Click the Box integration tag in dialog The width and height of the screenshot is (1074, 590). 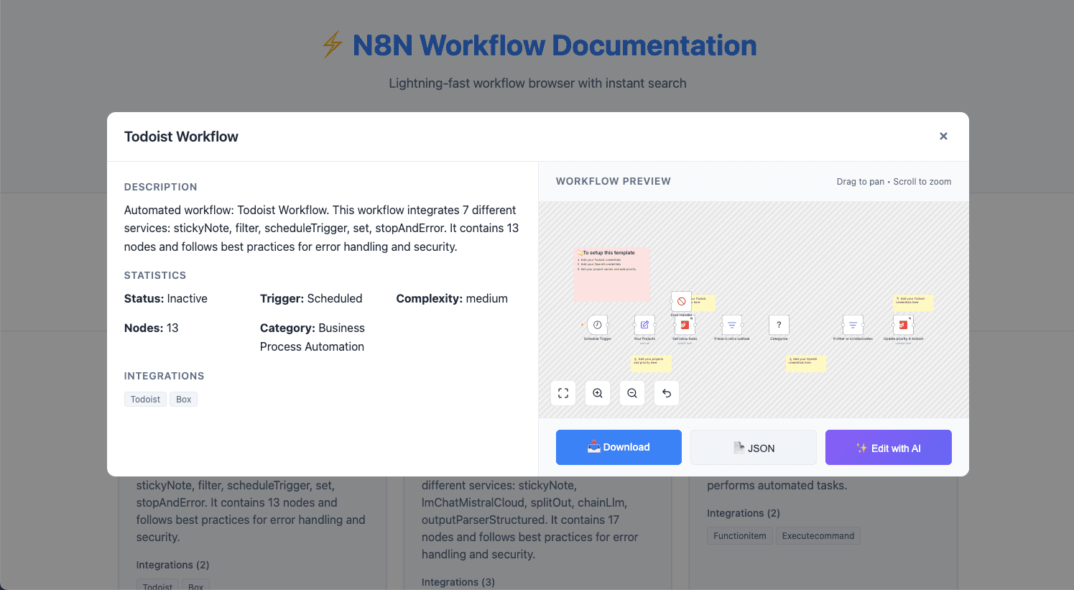pos(184,400)
